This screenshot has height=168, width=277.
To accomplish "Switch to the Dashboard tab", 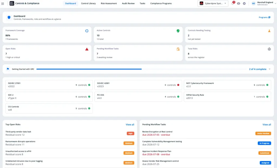I will pyautogui.click(x=71, y=3).
